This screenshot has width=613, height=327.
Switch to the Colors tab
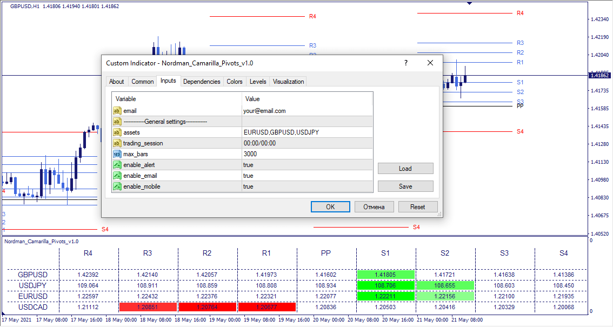(x=235, y=81)
